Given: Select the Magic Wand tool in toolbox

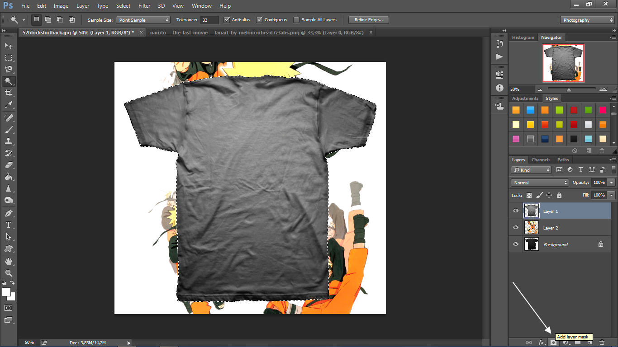Looking at the screenshot, I should (9, 81).
